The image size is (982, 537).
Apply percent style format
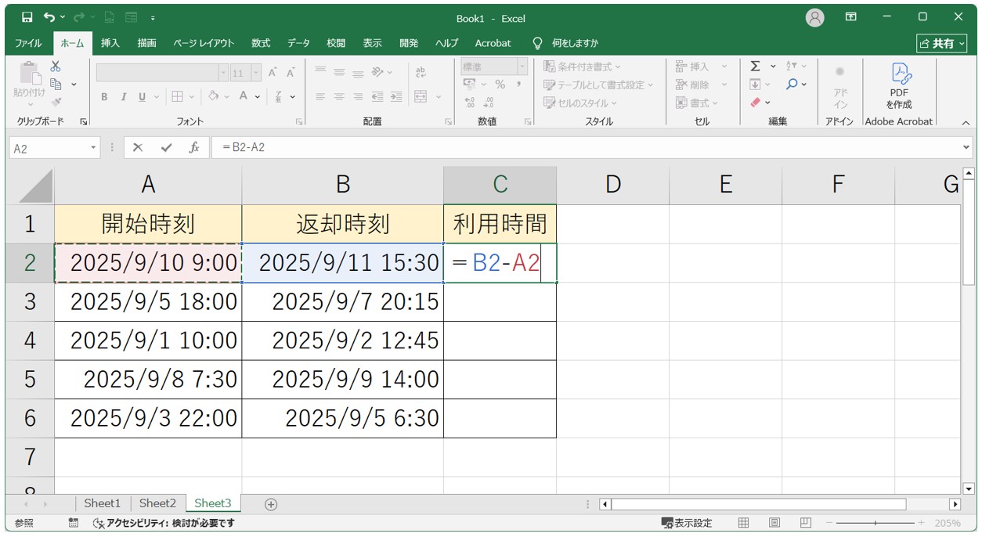[500, 85]
